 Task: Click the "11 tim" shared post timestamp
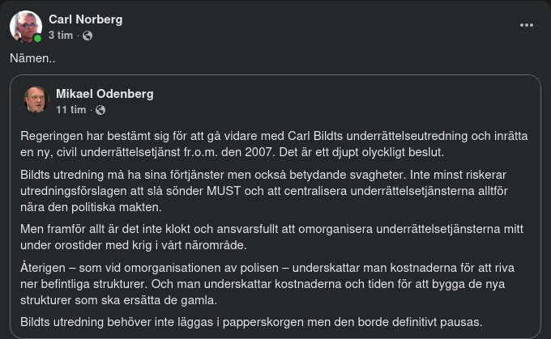(x=70, y=109)
